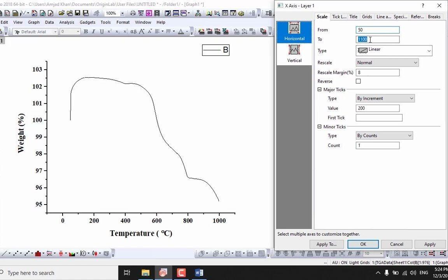Collapse the Major Ticks section
The height and width of the screenshot is (280, 448).
point(319,89)
